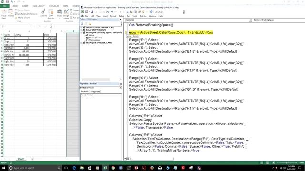Image resolution: width=305 pixels, height=171 pixels.
Task: Expand Solver project node
Action: (81, 30)
